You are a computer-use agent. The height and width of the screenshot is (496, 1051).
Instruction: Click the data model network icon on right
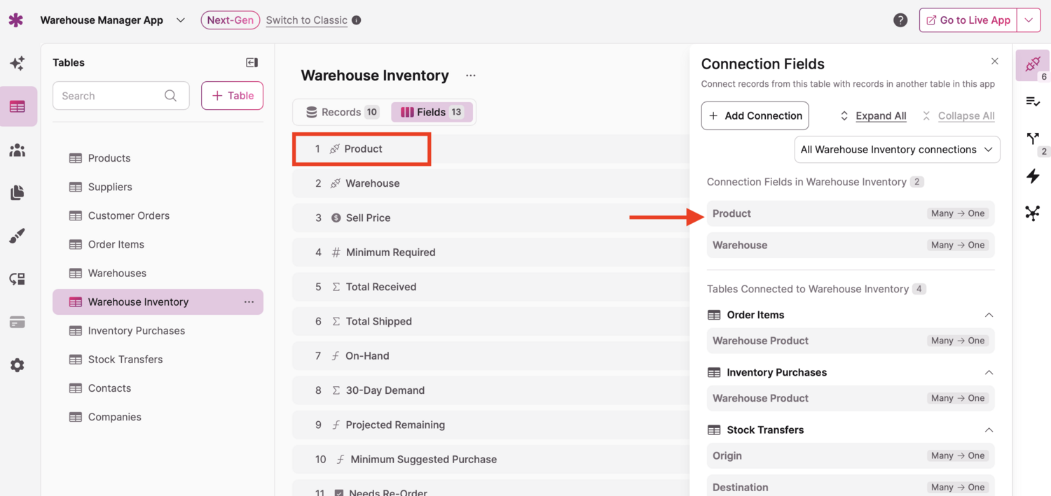(x=1033, y=213)
